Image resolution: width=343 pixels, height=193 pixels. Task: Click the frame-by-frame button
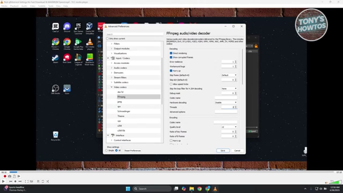(19, 176)
